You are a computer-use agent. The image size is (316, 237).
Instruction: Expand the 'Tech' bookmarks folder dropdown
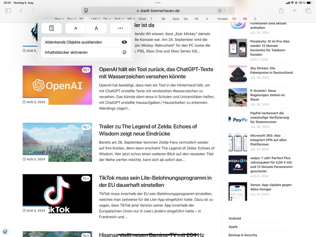(118, 19)
